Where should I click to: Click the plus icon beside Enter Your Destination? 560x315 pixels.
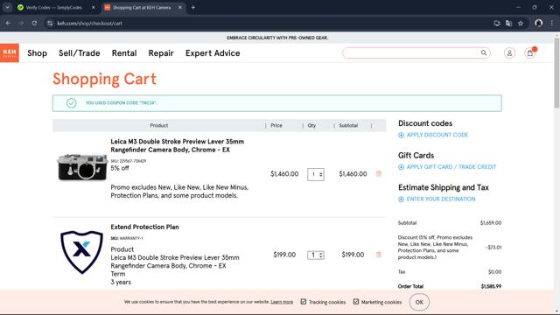[x=401, y=199]
